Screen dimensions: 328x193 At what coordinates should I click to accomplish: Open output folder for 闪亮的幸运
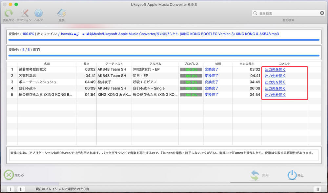click(x=275, y=76)
